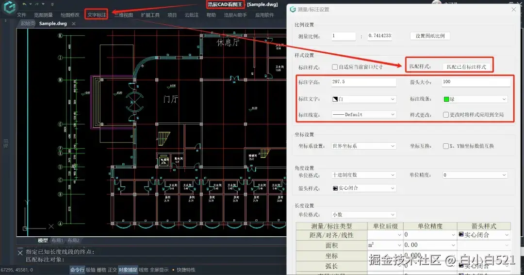Open the 标注文字 white color dropdown
Image resolution: width=524 pixels, height=275 pixels.
364,99
